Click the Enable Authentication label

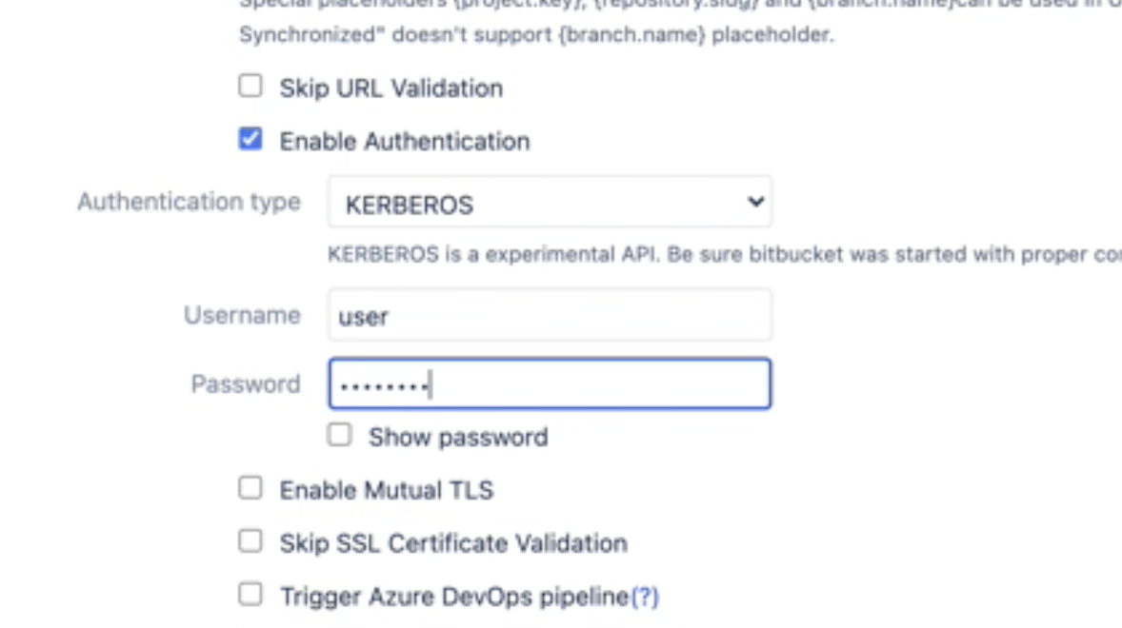click(405, 139)
